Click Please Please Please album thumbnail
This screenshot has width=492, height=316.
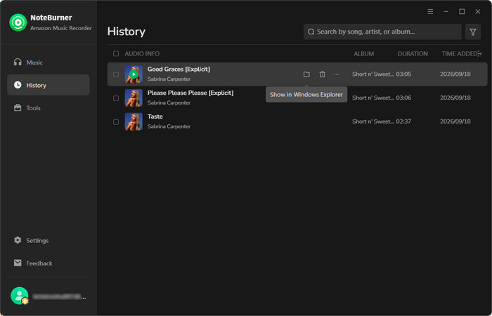tap(134, 98)
